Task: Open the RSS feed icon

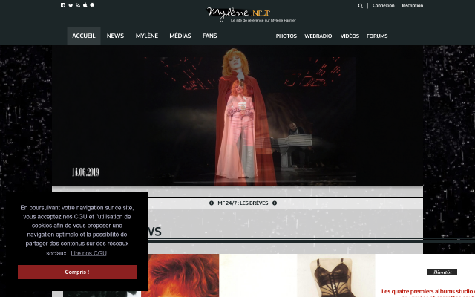Action: pyautogui.click(x=78, y=5)
